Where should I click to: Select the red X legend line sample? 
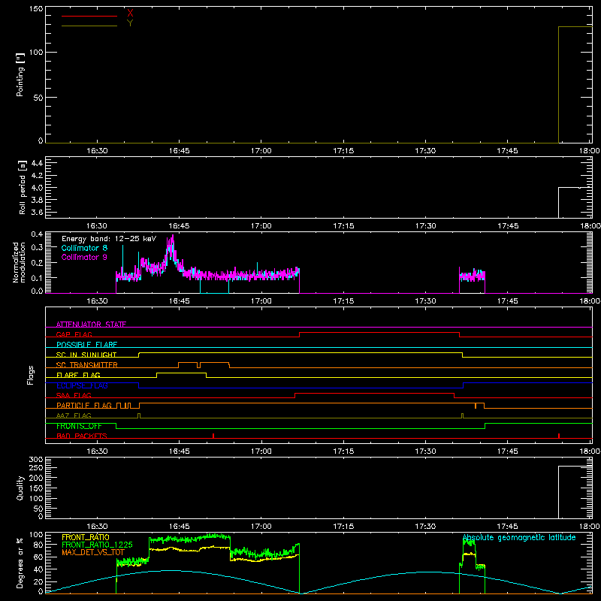tap(89, 16)
